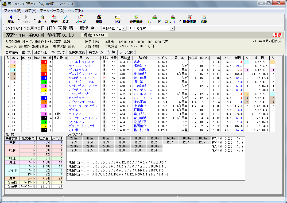The width and height of the screenshot is (287, 203).
Task: Open the 京都4回7日 venue dropdown
Action: (124, 28)
